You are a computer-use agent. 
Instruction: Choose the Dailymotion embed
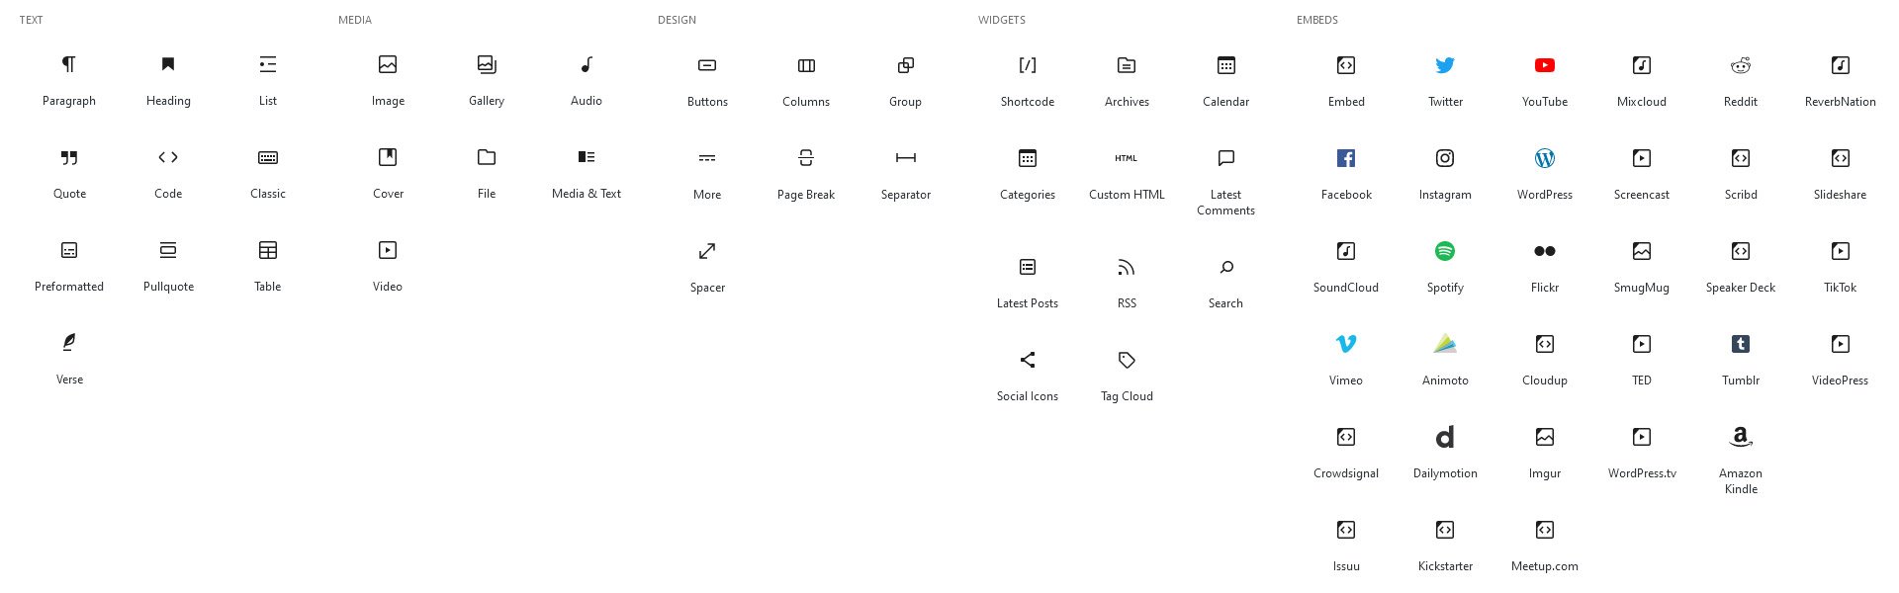(x=1445, y=453)
